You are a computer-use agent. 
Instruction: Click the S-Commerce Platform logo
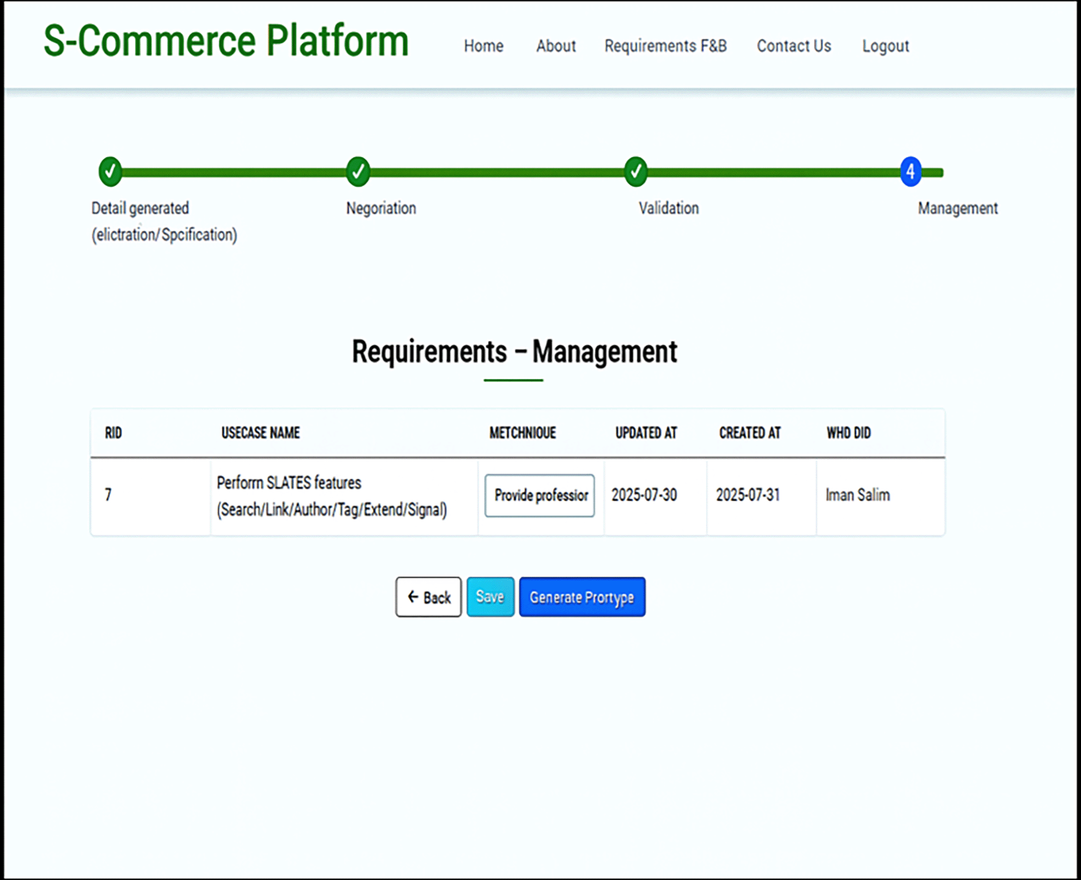point(226,42)
